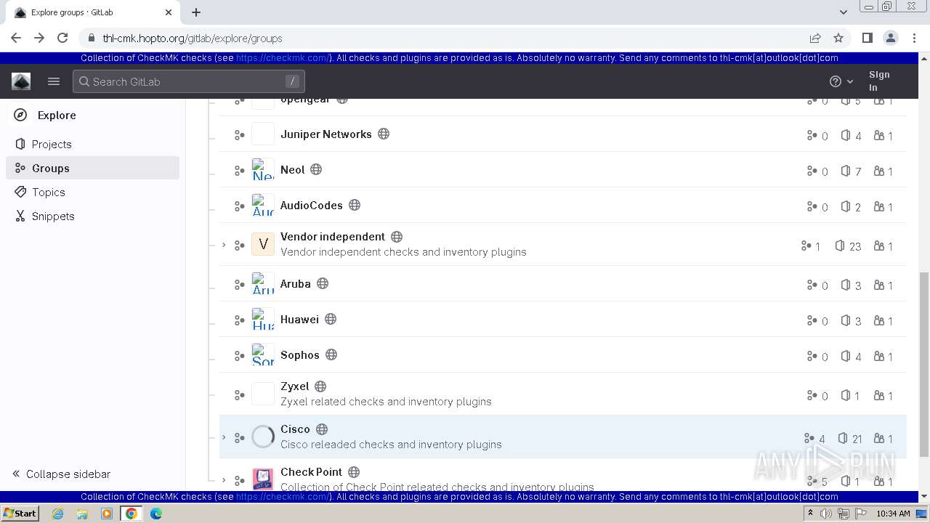Click the Vendor independent V avatar
This screenshot has height=523, width=930.
click(x=263, y=244)
